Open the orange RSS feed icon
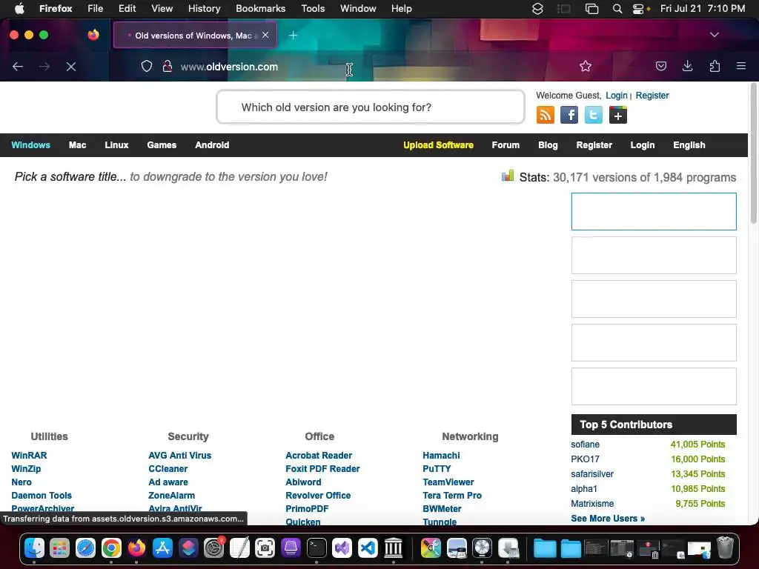Image resolution: width=759 pixels, height=569 pixels. click(x=546, y=115)
